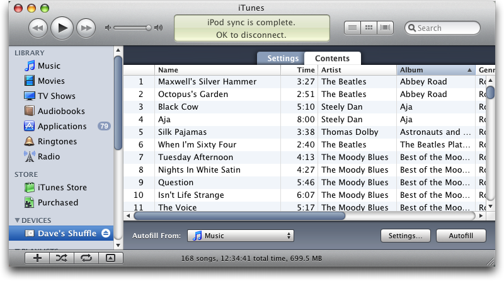Select song Octopus's Garden
The image size is (504, 281).
193,95
